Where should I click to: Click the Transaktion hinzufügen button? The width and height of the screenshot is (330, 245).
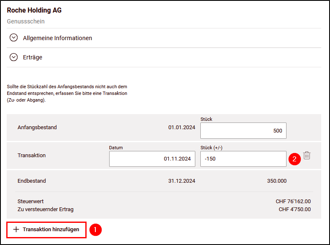[x=46, y=230]
